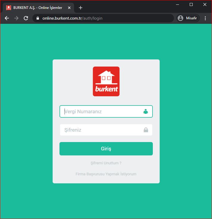This screenshot has height=219, width=212.
Task: Click the person icon in Vergi Numaranız field
Action: (145, 112)
